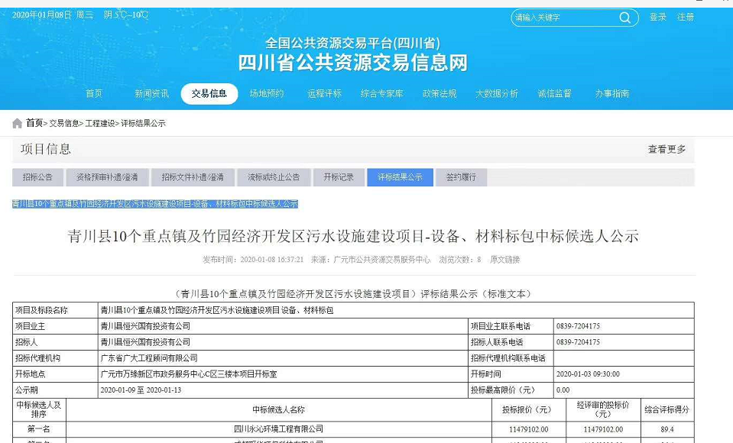Open the 注册 register link
The image size is (733, 443).
click(x=686, y=18)
